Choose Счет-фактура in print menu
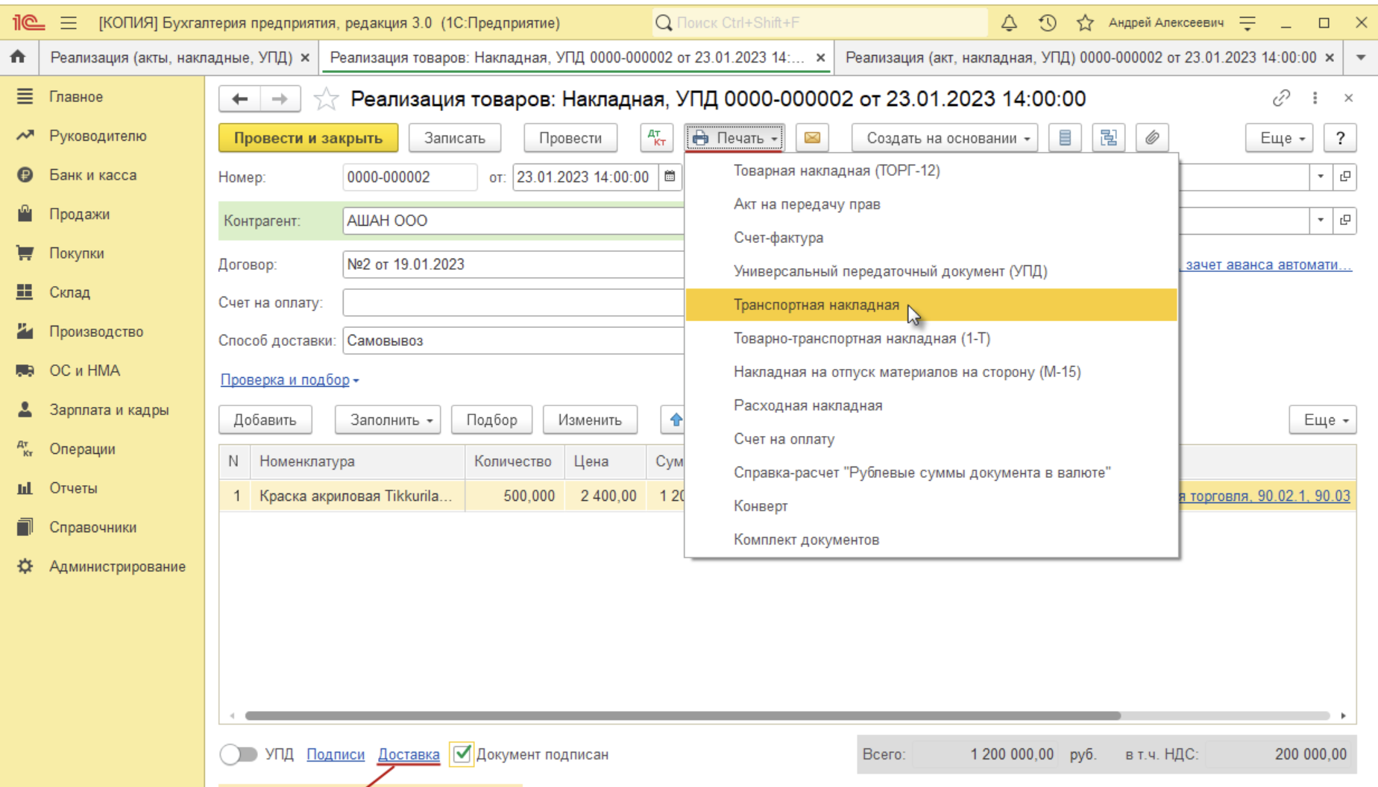This screenshot has width=1378, height=787. pyautogui.click(x=778, y=238)
